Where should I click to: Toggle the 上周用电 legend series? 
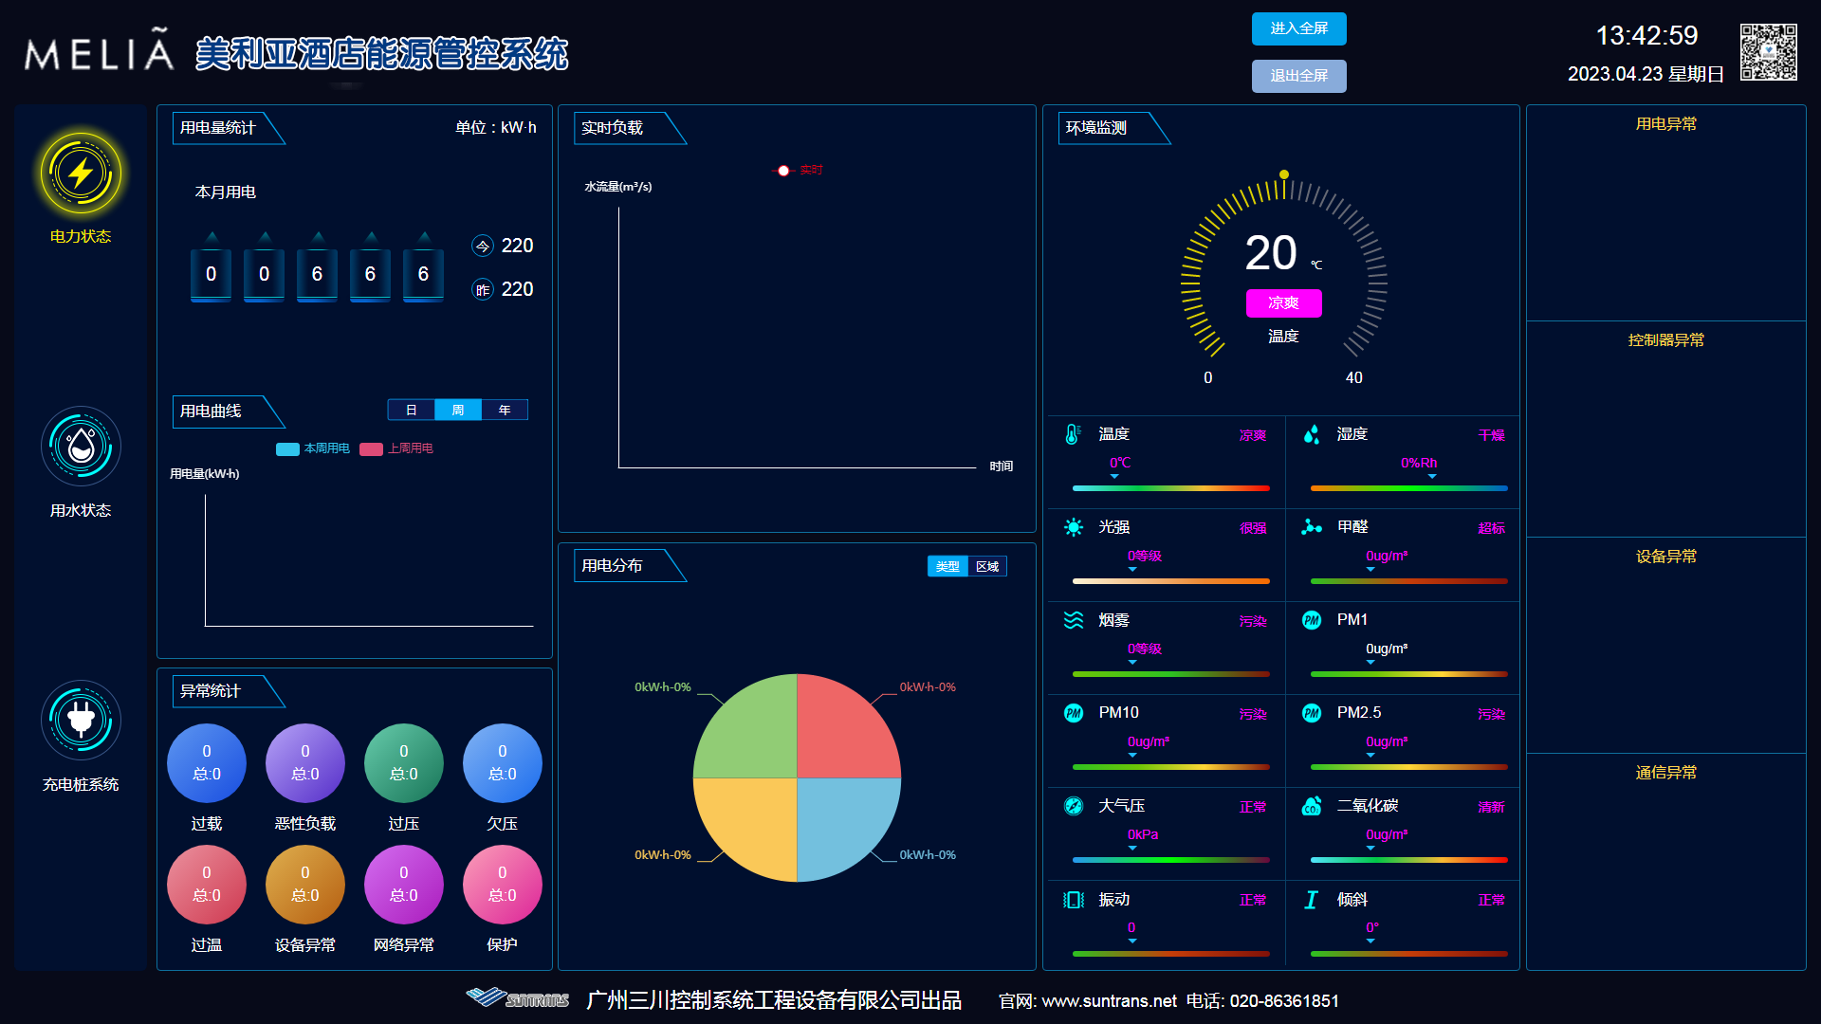point(396,448)
